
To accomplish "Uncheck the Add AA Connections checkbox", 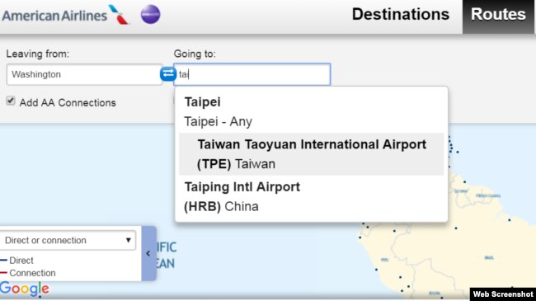I will (x=11, y=101).
